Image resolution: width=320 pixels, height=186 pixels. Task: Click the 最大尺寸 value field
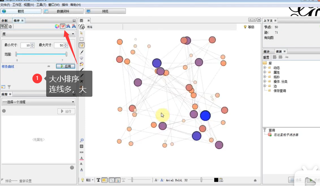[x=59, y=45]
